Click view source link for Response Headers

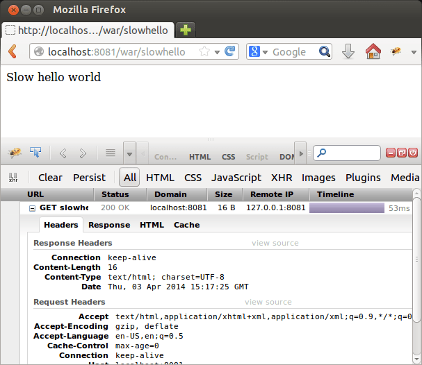[x=275, y=243]
